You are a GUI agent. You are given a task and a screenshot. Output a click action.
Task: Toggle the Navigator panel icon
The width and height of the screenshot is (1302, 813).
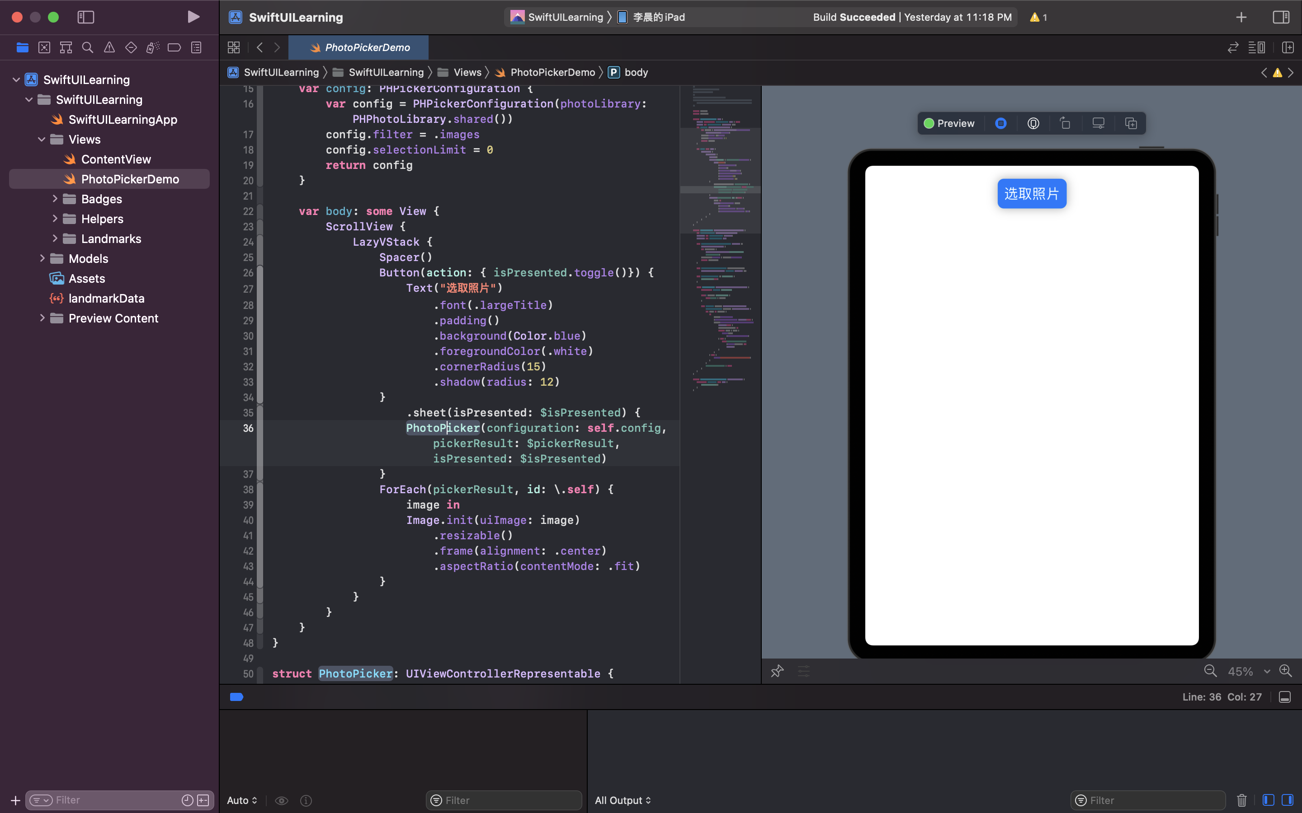pos(85,17)
